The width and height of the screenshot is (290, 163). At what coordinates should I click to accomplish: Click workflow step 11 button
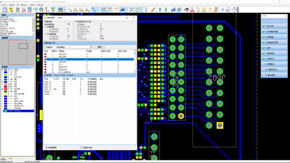[x=274, y=75]
